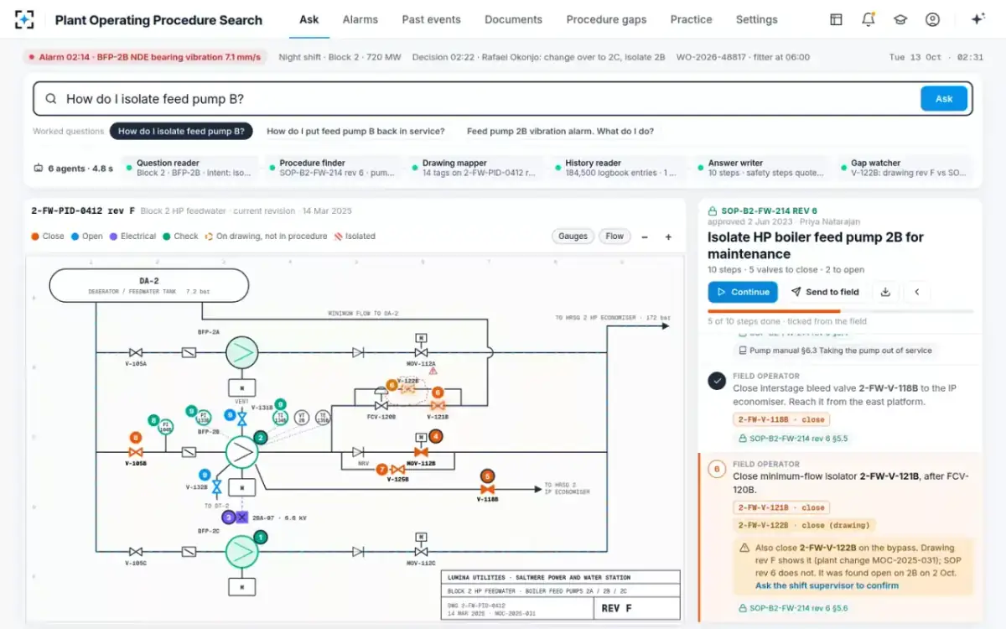Image resolution: width=1006 pixels, height=629 pixels.
Task: Select valve V-125B on the drawing
Action: 398,470
